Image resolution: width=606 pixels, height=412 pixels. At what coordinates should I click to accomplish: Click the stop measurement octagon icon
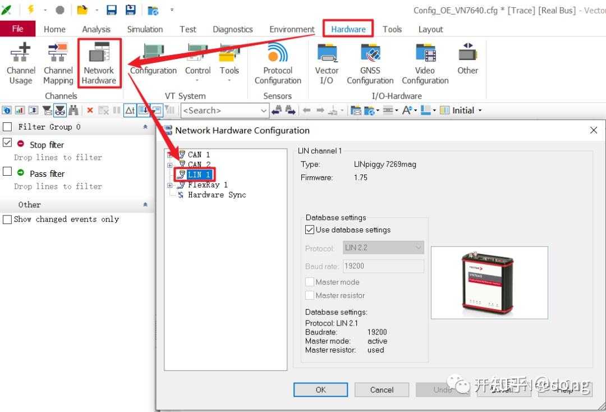point(60,10)
